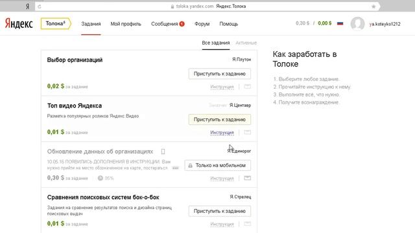Switch to the Все задания tab

[x=216, y=43]
